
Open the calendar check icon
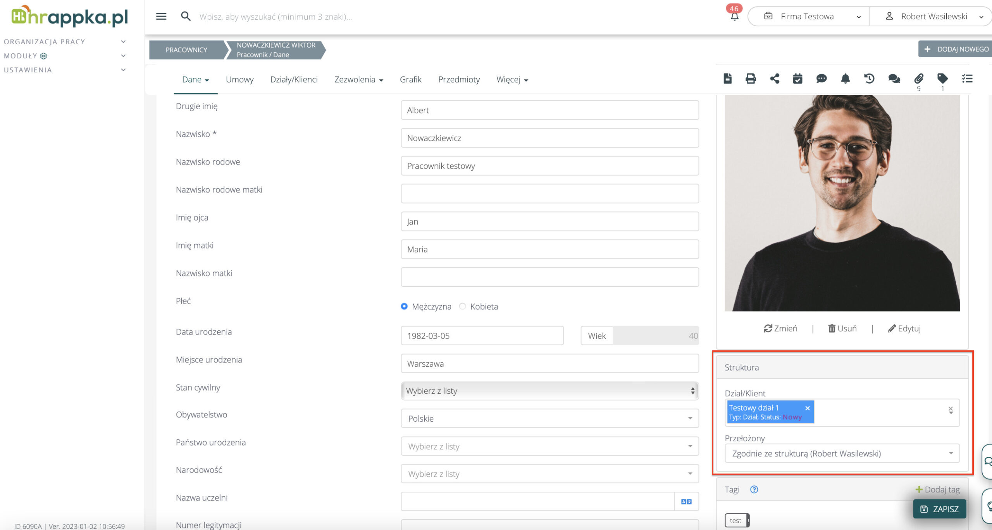[797, 79]
